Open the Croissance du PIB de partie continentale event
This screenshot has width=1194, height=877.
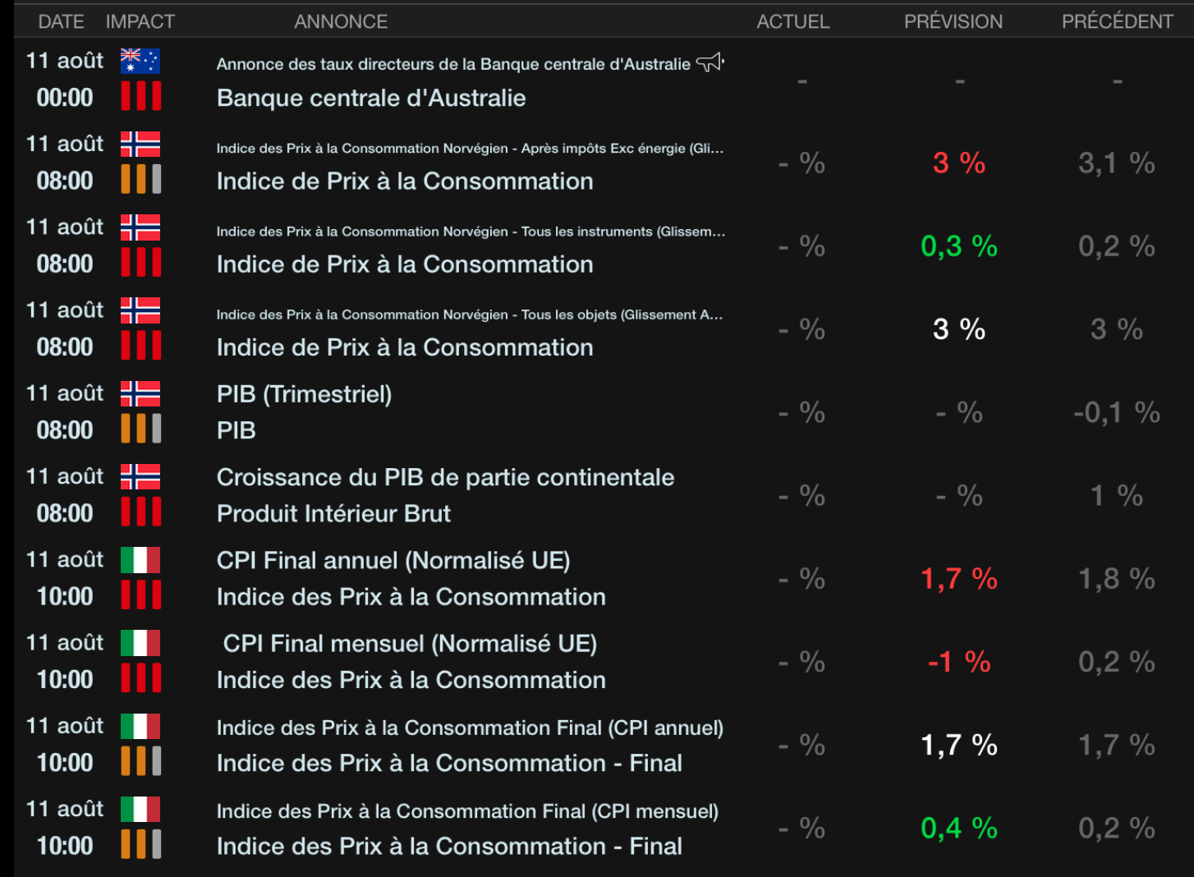click(445, 478)
